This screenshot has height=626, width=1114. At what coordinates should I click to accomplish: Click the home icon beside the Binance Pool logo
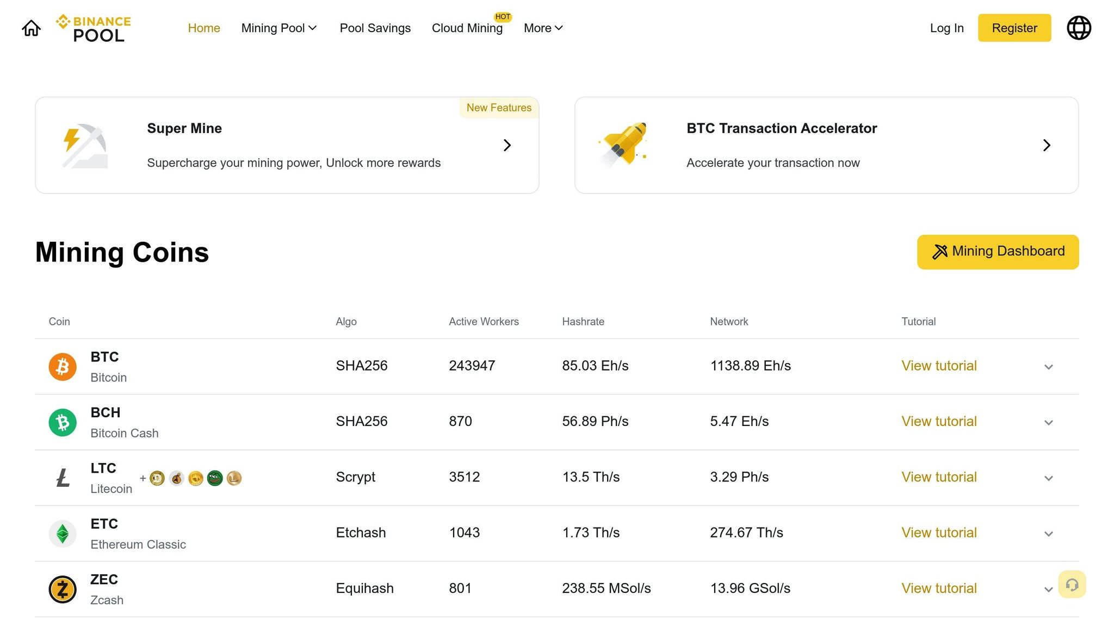coord(31,28)
